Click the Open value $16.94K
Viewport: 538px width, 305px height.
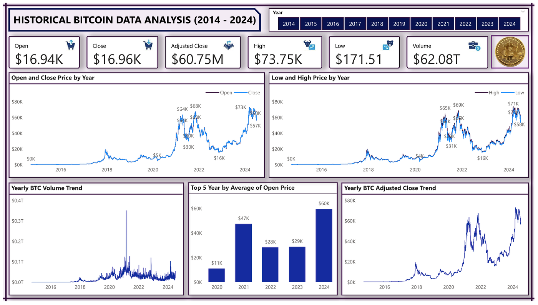click(x=39, y=59)
